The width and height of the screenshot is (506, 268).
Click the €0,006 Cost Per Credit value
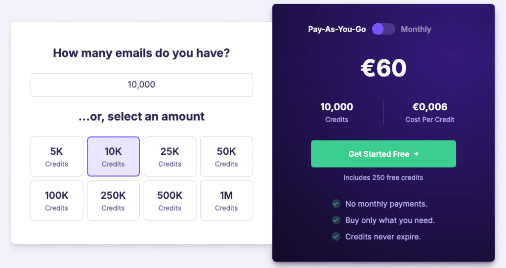(430, 107)
